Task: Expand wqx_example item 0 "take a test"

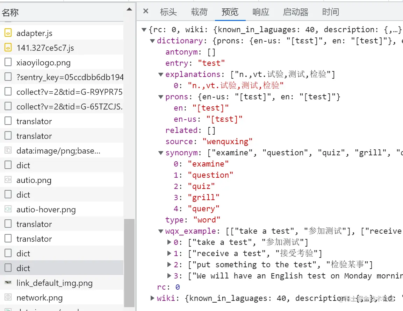Action: [169, 242]
